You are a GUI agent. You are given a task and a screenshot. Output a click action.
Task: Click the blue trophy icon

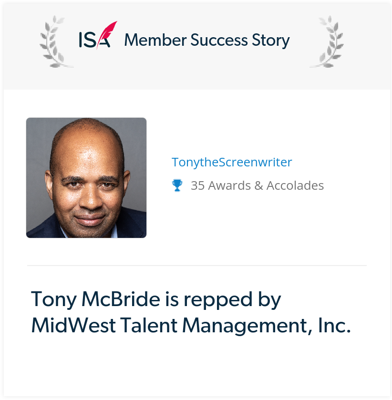pos(177,185)
